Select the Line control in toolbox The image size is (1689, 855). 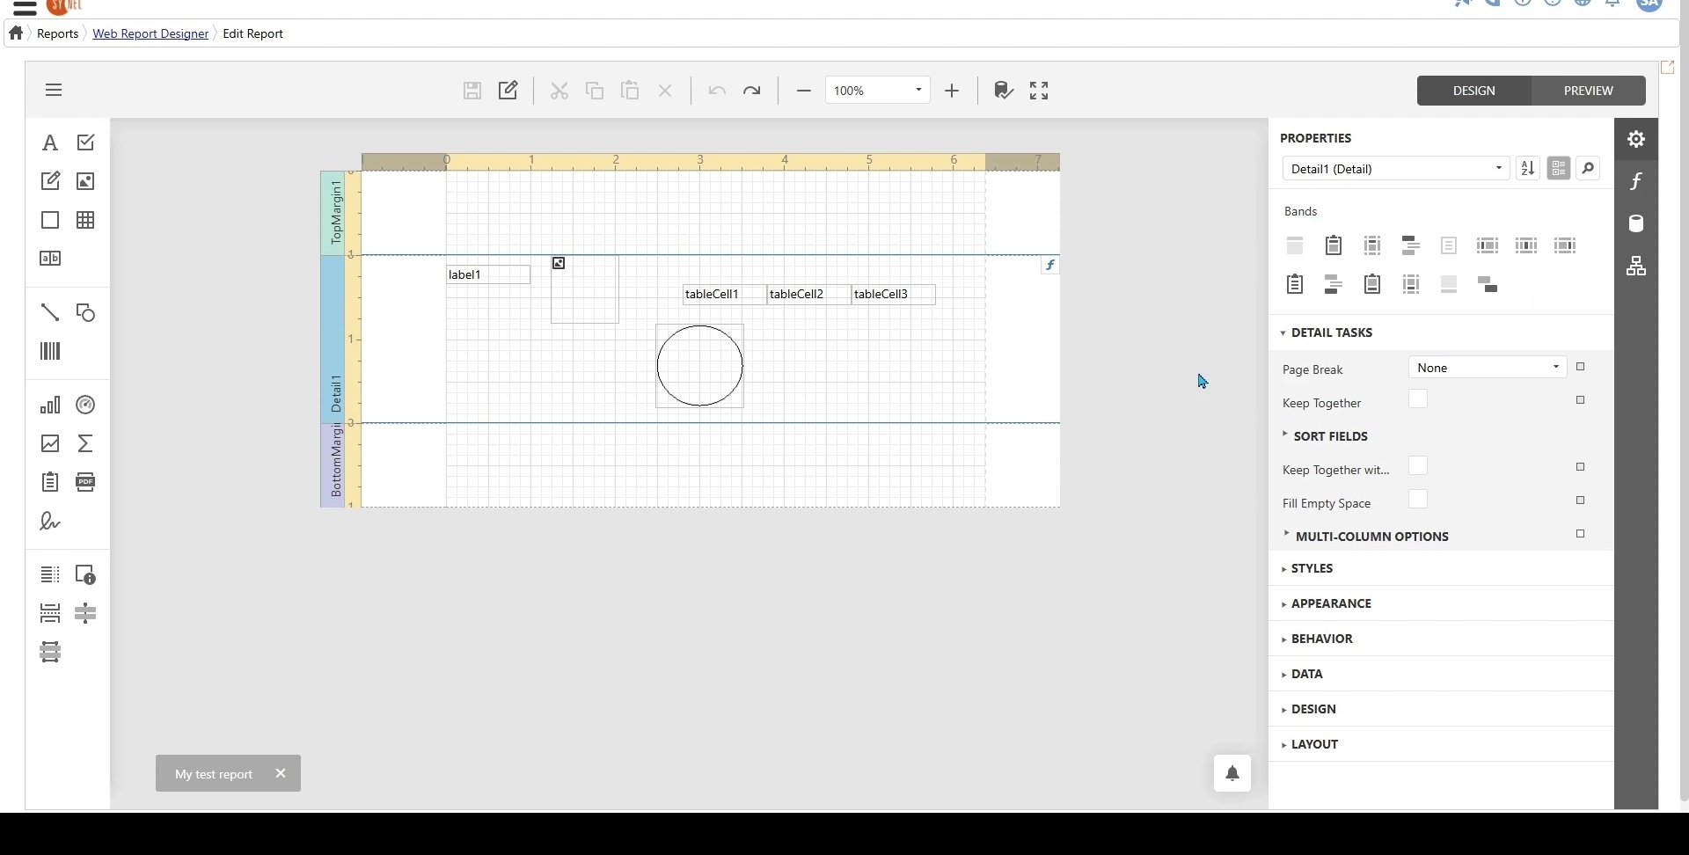[50, 312]
